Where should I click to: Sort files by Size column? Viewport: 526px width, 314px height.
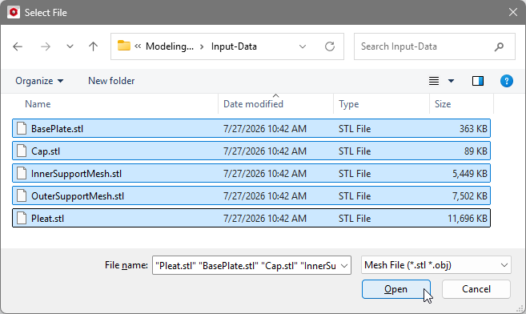443,104
